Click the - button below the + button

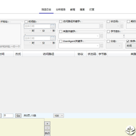47,128
